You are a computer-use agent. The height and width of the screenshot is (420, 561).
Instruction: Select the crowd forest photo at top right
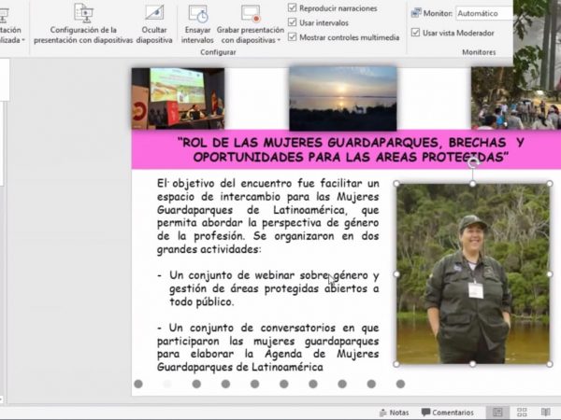pyautogui.click(x=516, y=98)
